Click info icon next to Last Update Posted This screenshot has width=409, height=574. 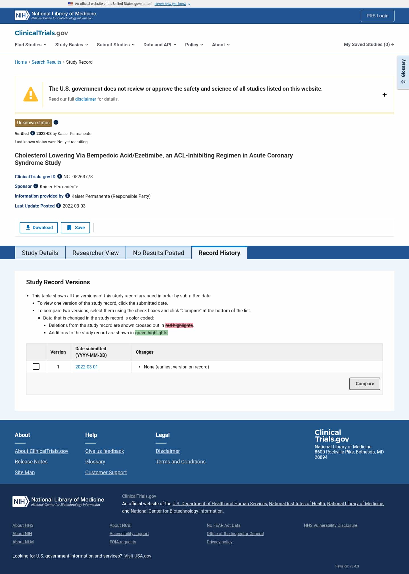[59, 206]
